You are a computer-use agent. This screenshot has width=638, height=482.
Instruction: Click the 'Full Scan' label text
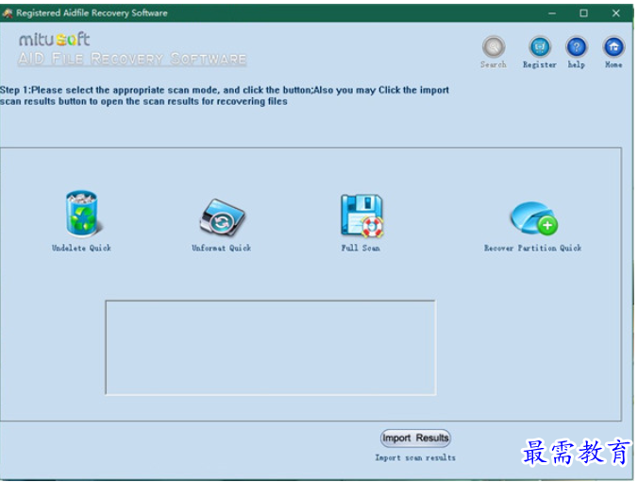pyautogui.click(x=361, y=248)
